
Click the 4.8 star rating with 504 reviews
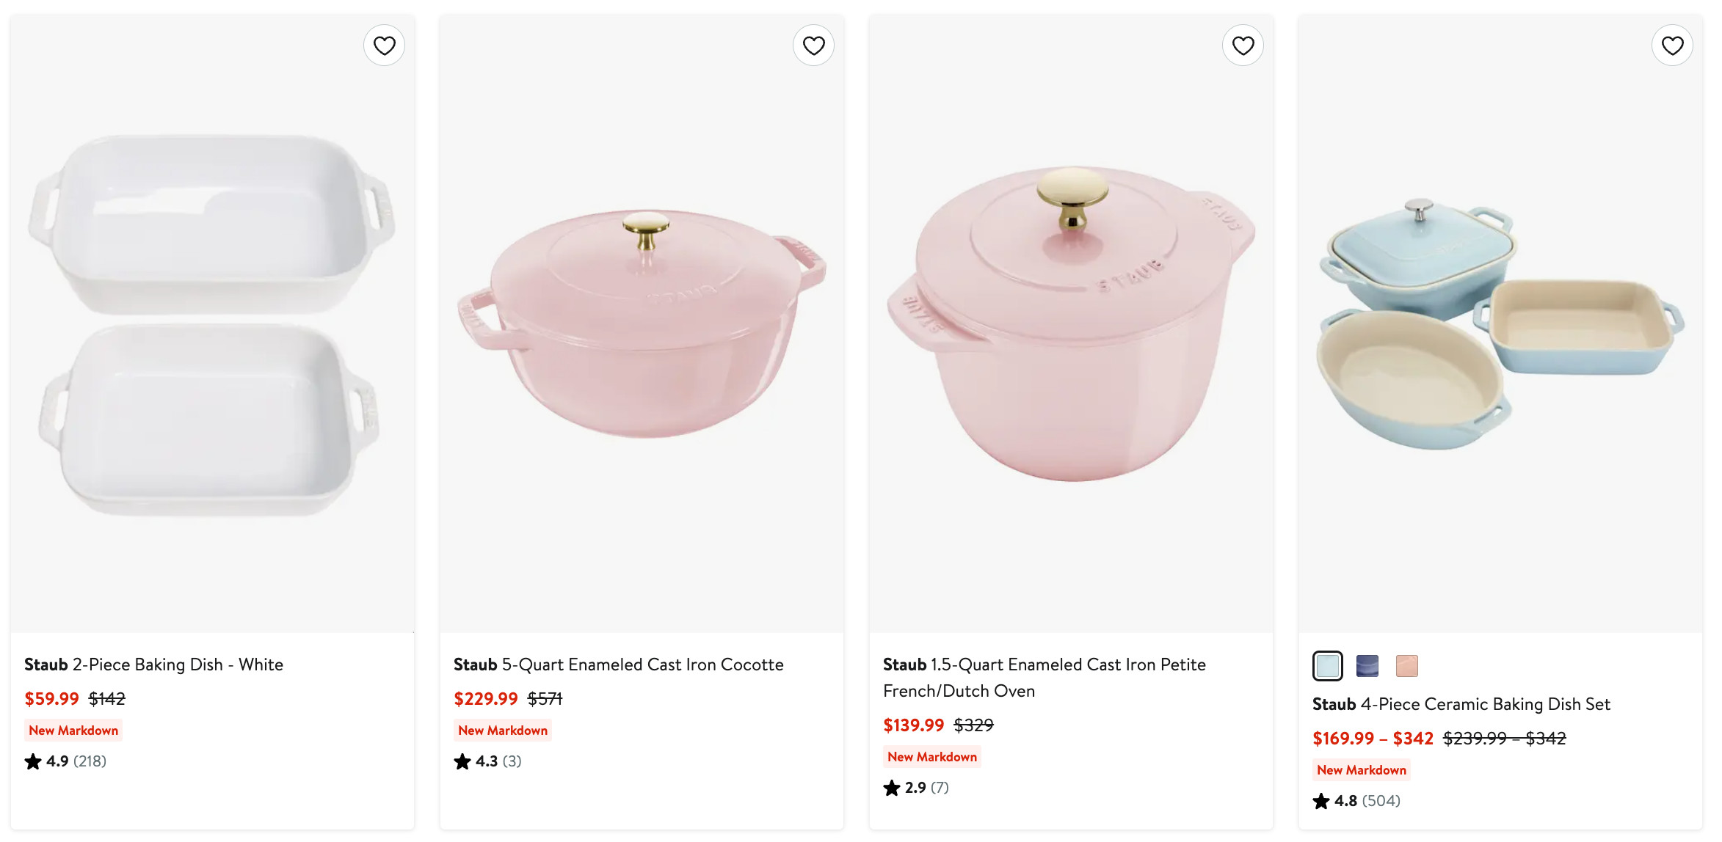tap(1356, 801)
